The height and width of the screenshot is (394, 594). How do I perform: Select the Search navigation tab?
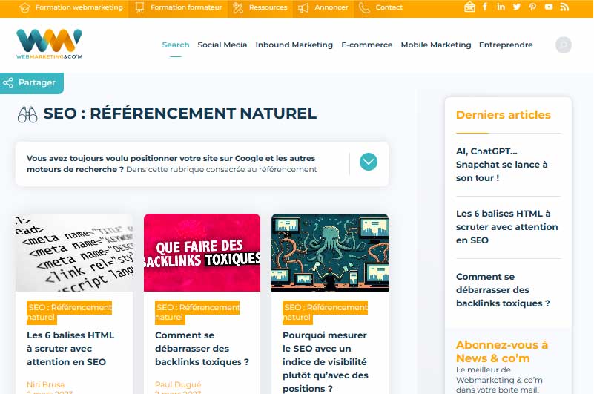(x=176, y=45)
